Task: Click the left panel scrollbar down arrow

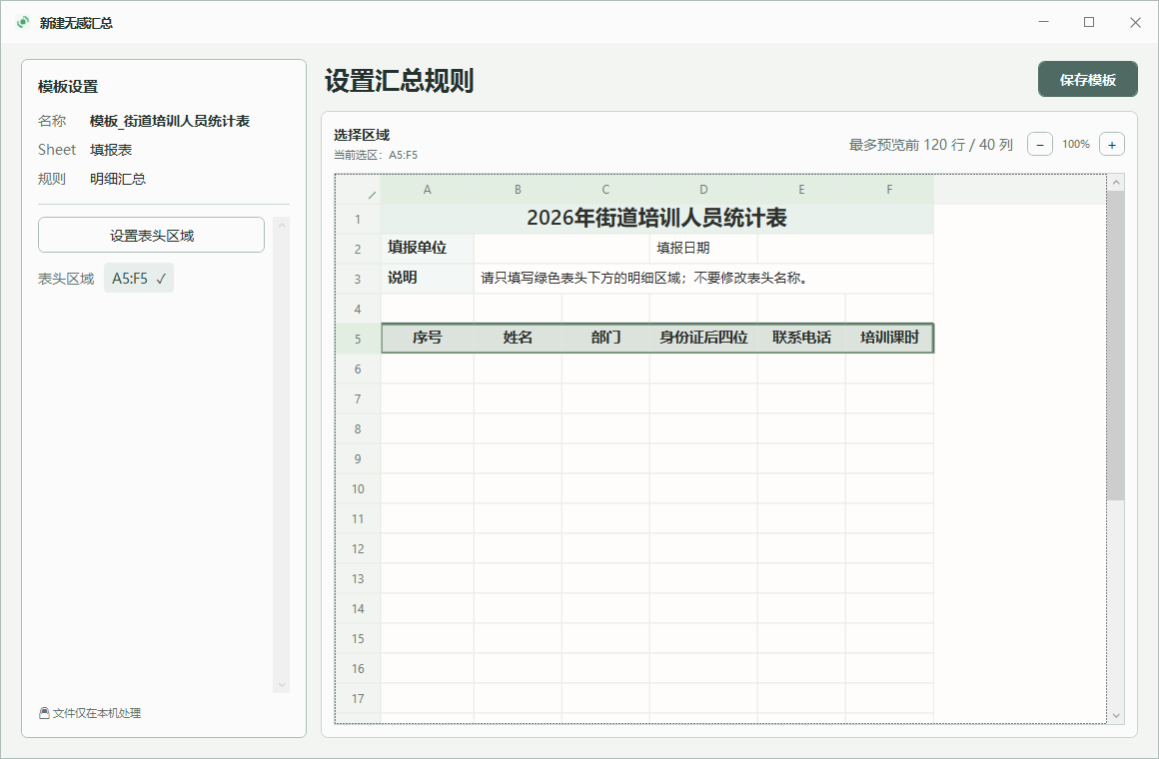Action: pyautogui.click(x=281, y=685)
